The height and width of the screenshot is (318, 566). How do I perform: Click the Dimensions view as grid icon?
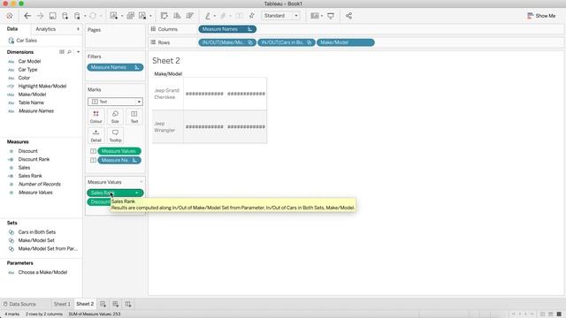click(62, 52)
